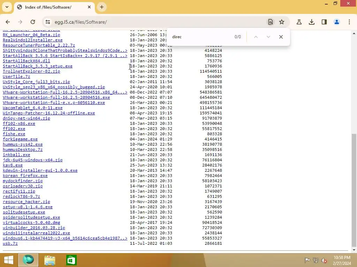Screen dimensions: 357x267
Task: Download winbuilder_2016.03.28.zip
Action: click(x=34, y=228)
